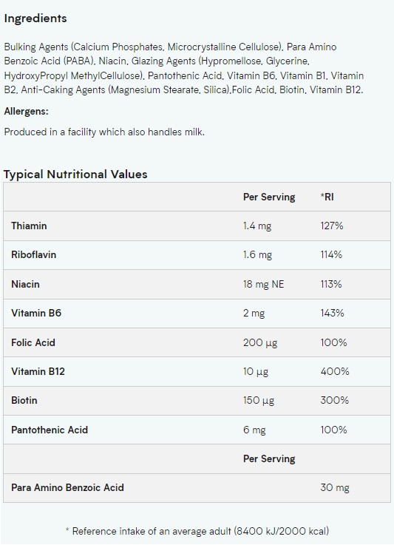Image resolution: width=394 pixels, height=545 pixels.
Task: Click the Niacin 18 mg NE cell
Action: (x=264, y=284)
